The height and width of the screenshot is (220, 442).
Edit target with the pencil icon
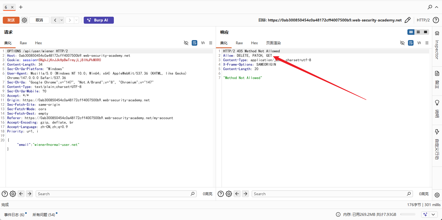(x=407, y=20)
